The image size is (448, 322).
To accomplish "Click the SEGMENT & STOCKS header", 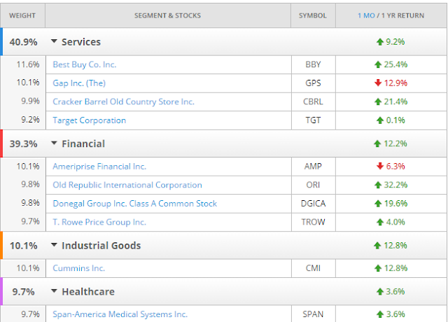I will 168,15.
